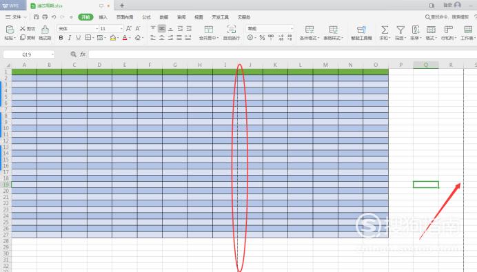Toggle Italic formatting
The height and width of the screenshot is (272, 477).
70,38
